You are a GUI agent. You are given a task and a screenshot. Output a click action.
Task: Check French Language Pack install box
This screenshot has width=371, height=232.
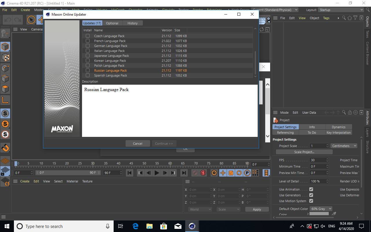(x=88, y=41)
